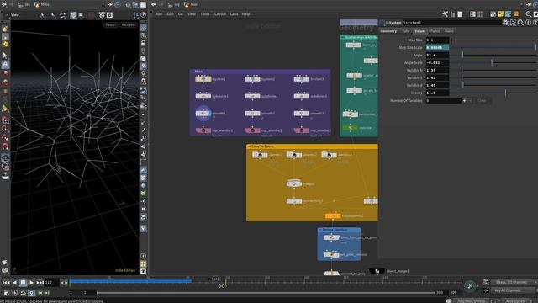Click the snapshot camera icon above viewport
The image size is (538, 303).
click(109, 15)
